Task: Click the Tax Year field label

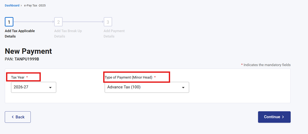Action: pos(18,77)
